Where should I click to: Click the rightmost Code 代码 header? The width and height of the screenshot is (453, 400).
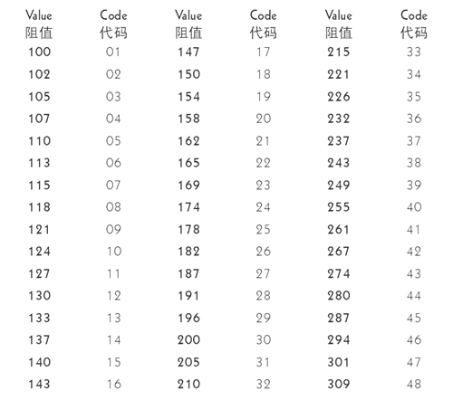(x=414, y=24)
